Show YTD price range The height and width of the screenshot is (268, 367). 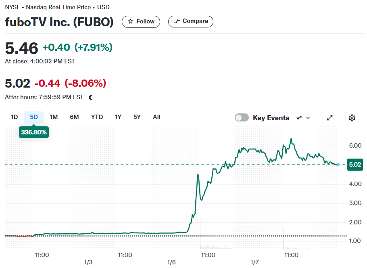click(97, 117)
